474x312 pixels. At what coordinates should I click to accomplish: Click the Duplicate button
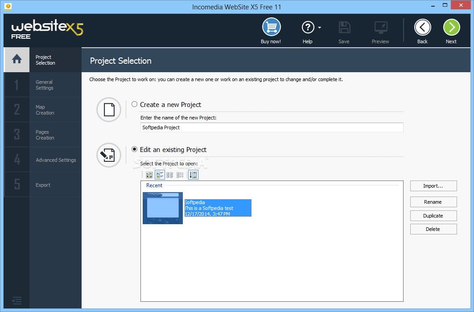(x=433, y=216)
